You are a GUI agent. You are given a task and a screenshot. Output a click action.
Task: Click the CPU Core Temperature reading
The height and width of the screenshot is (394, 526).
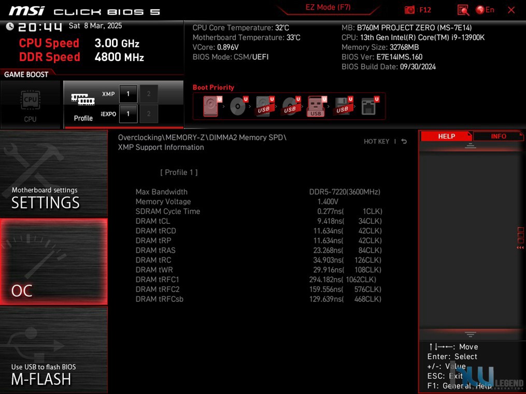[x=241, y=28]
